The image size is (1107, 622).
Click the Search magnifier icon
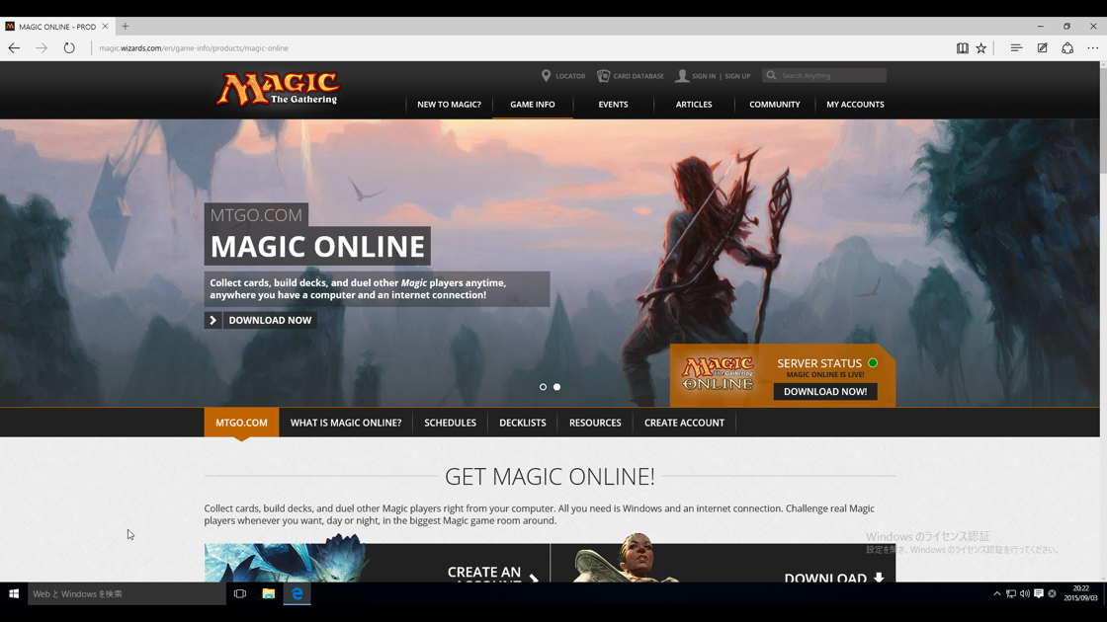point(771,75)
